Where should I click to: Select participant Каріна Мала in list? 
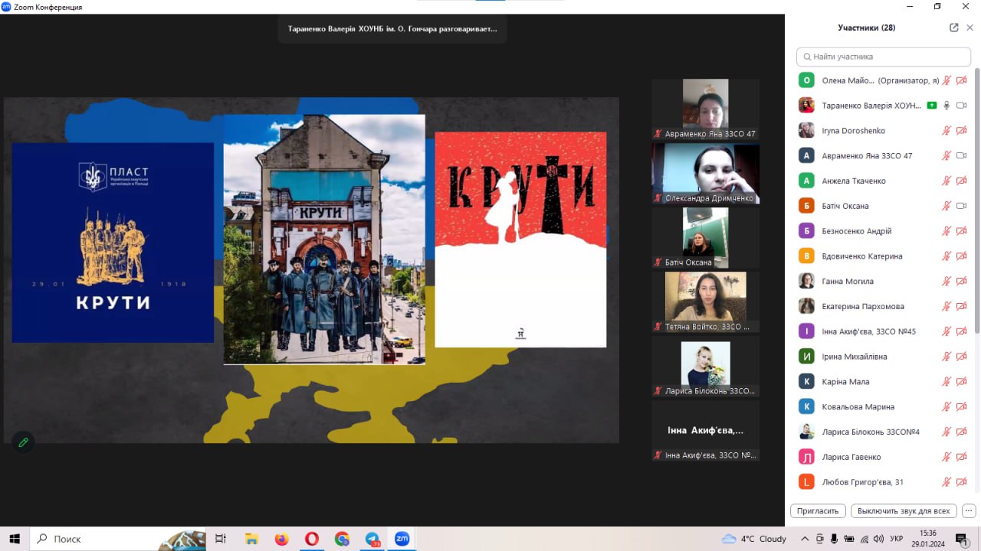(882, 382)
